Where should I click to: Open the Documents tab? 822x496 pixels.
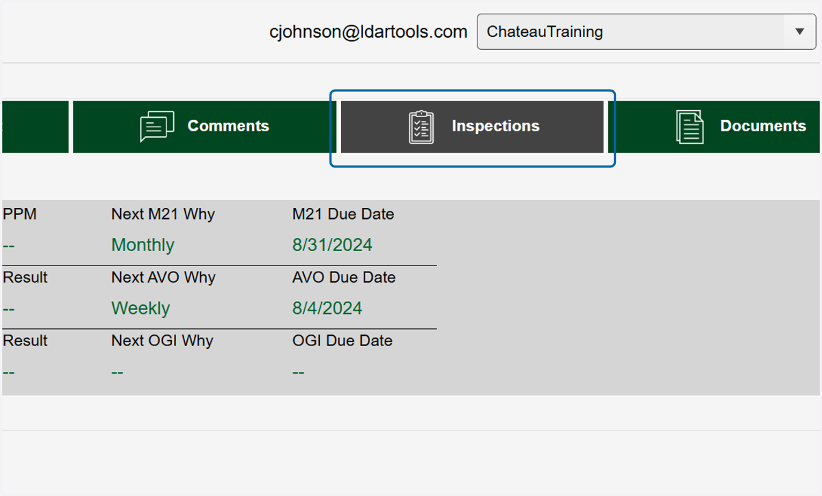tap(714, 127)
